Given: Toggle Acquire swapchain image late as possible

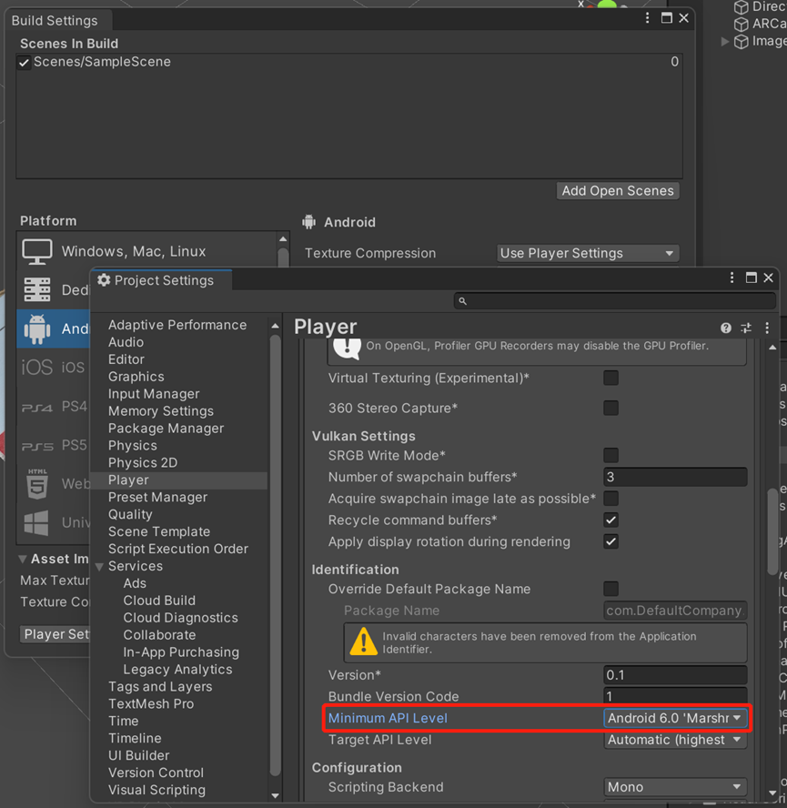Looking at the screenshot, I should [610, 499].
